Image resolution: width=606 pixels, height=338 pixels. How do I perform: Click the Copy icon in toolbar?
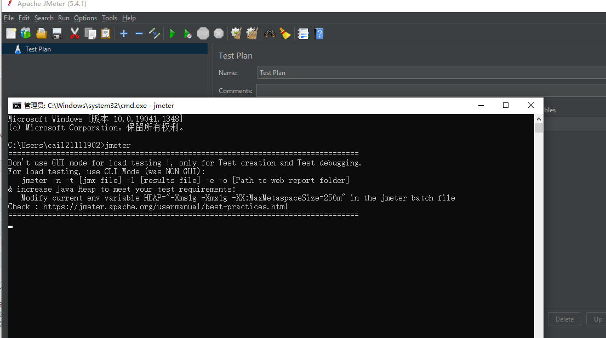(90, 33)
